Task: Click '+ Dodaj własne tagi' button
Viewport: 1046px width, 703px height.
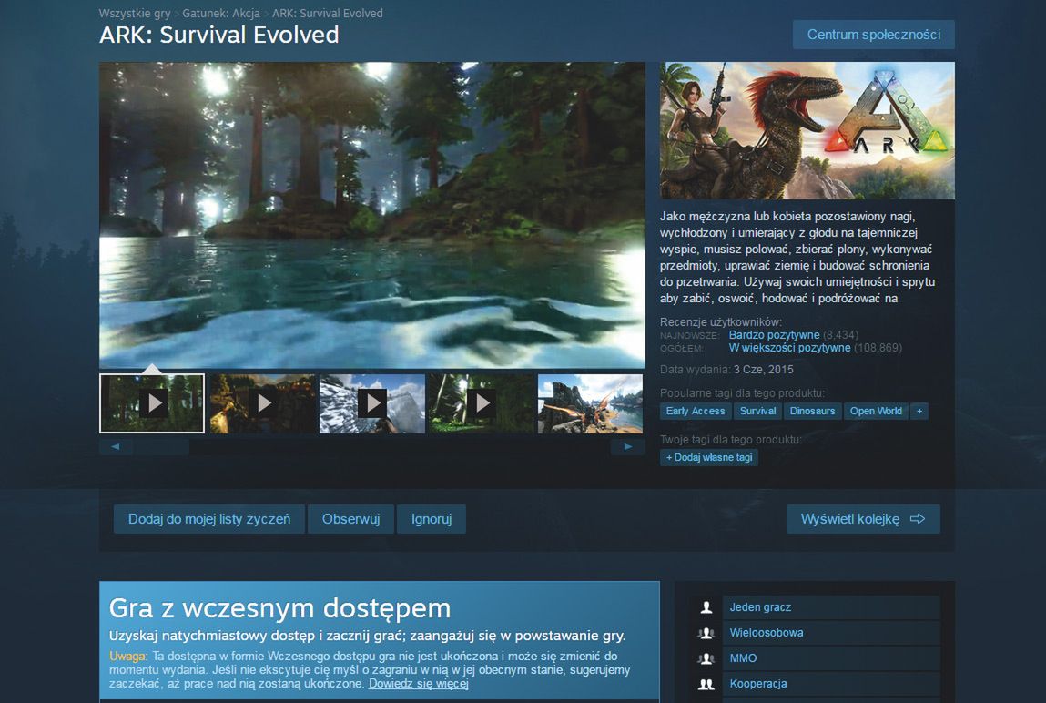Action: (x=709, y=457)
